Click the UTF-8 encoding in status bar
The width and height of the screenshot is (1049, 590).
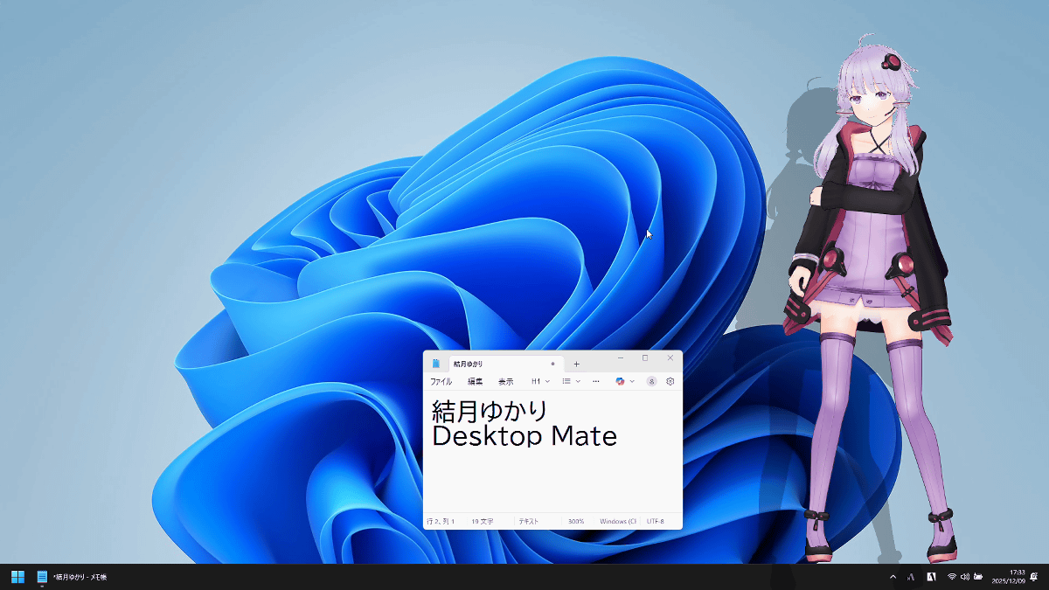(656, 522)
